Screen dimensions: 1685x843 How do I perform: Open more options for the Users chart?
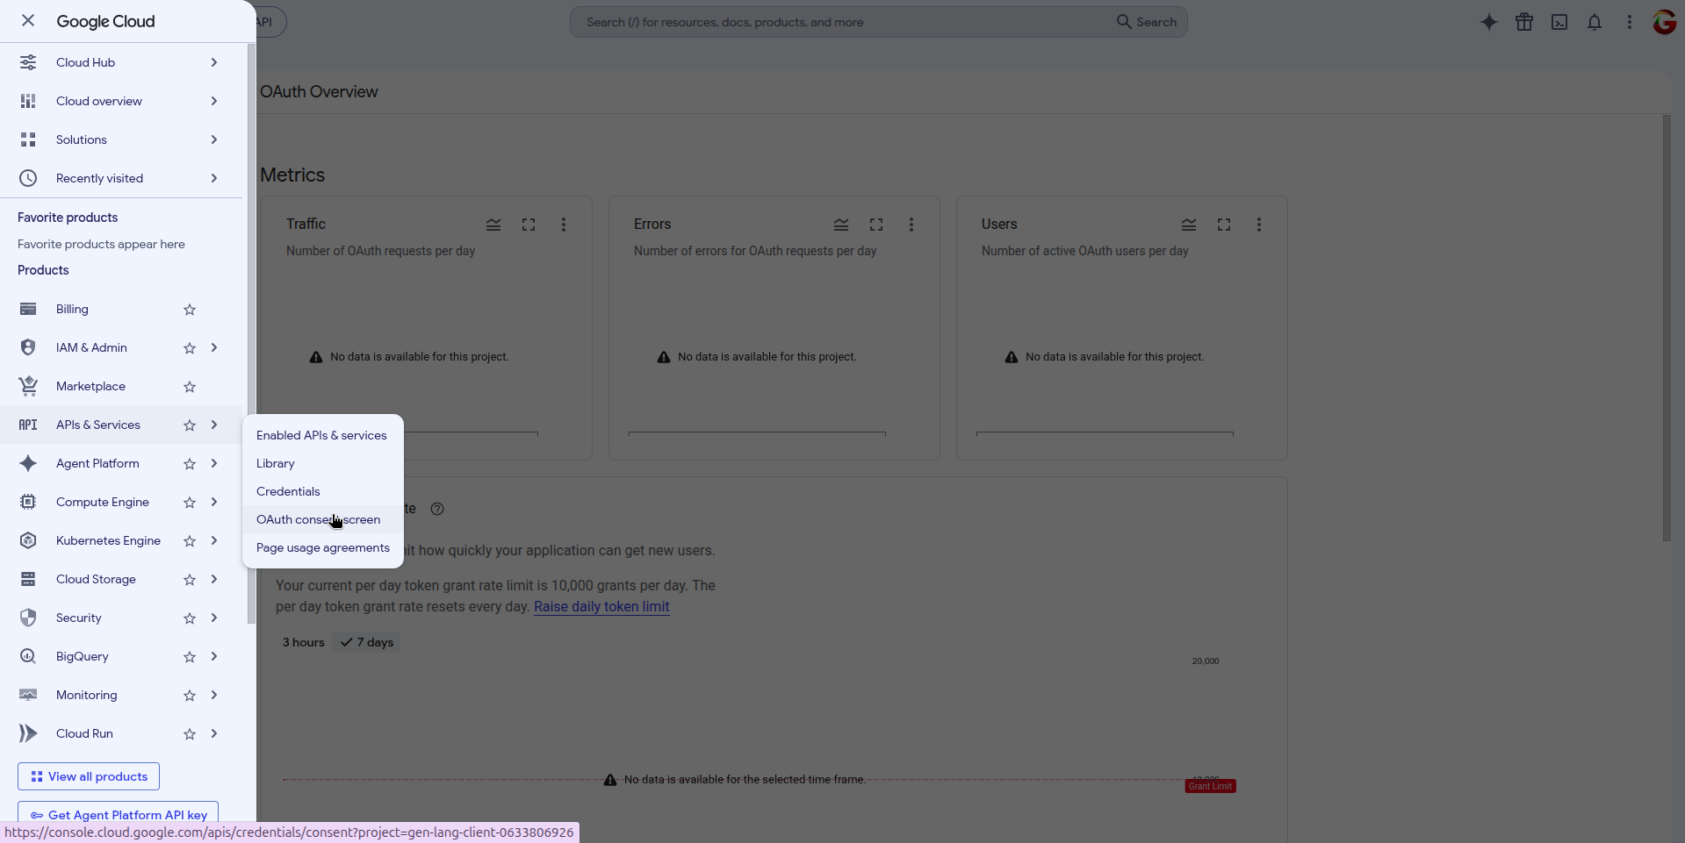coord(1259,225)
